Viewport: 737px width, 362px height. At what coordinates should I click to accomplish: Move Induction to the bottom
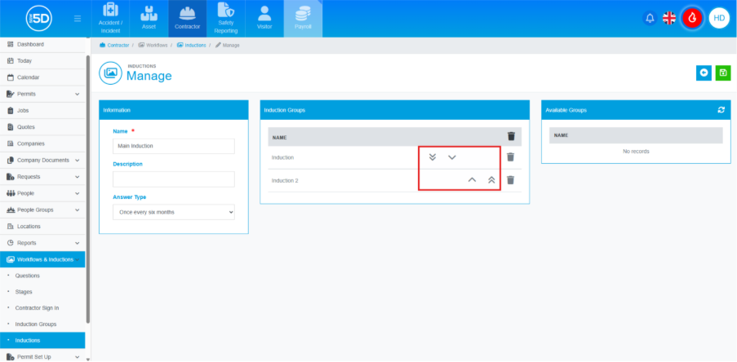click(x=433, y=157)
